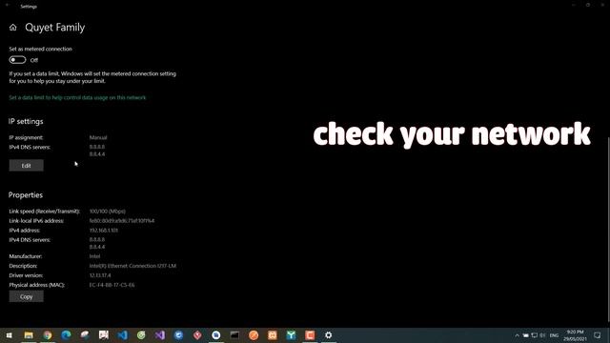This screenshot has width=610, height=343.
Task: Open Visual Studio Code from the taskbar
Action: 122,335
